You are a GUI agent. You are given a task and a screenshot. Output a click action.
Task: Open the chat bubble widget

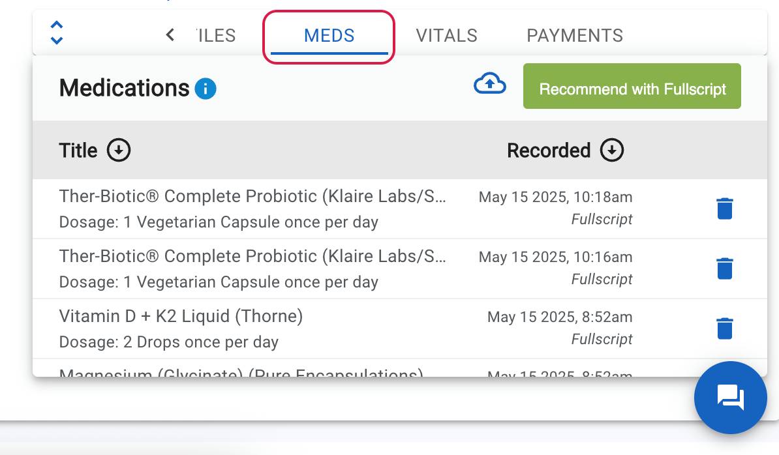click(x=730, y=397)
